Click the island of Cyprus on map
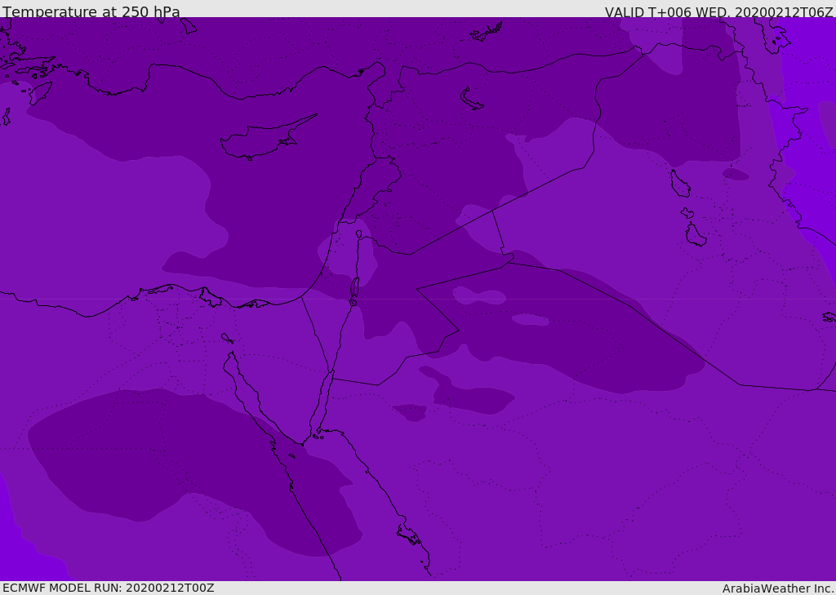The image size is (836, 595). [267, 138]
